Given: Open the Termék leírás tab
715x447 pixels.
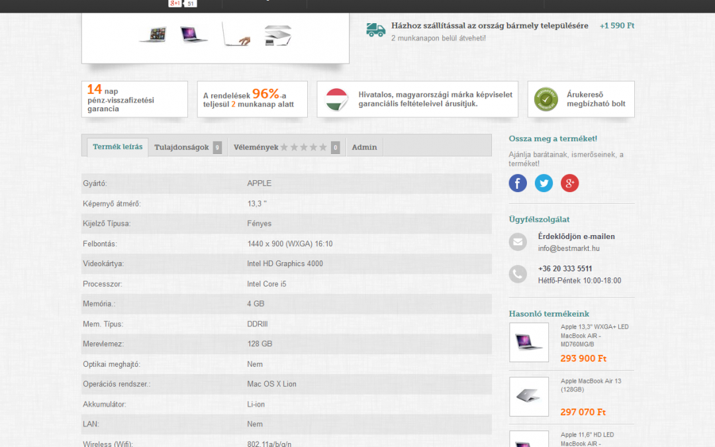Looking at the screenshot, I should (x=118, y=147).
